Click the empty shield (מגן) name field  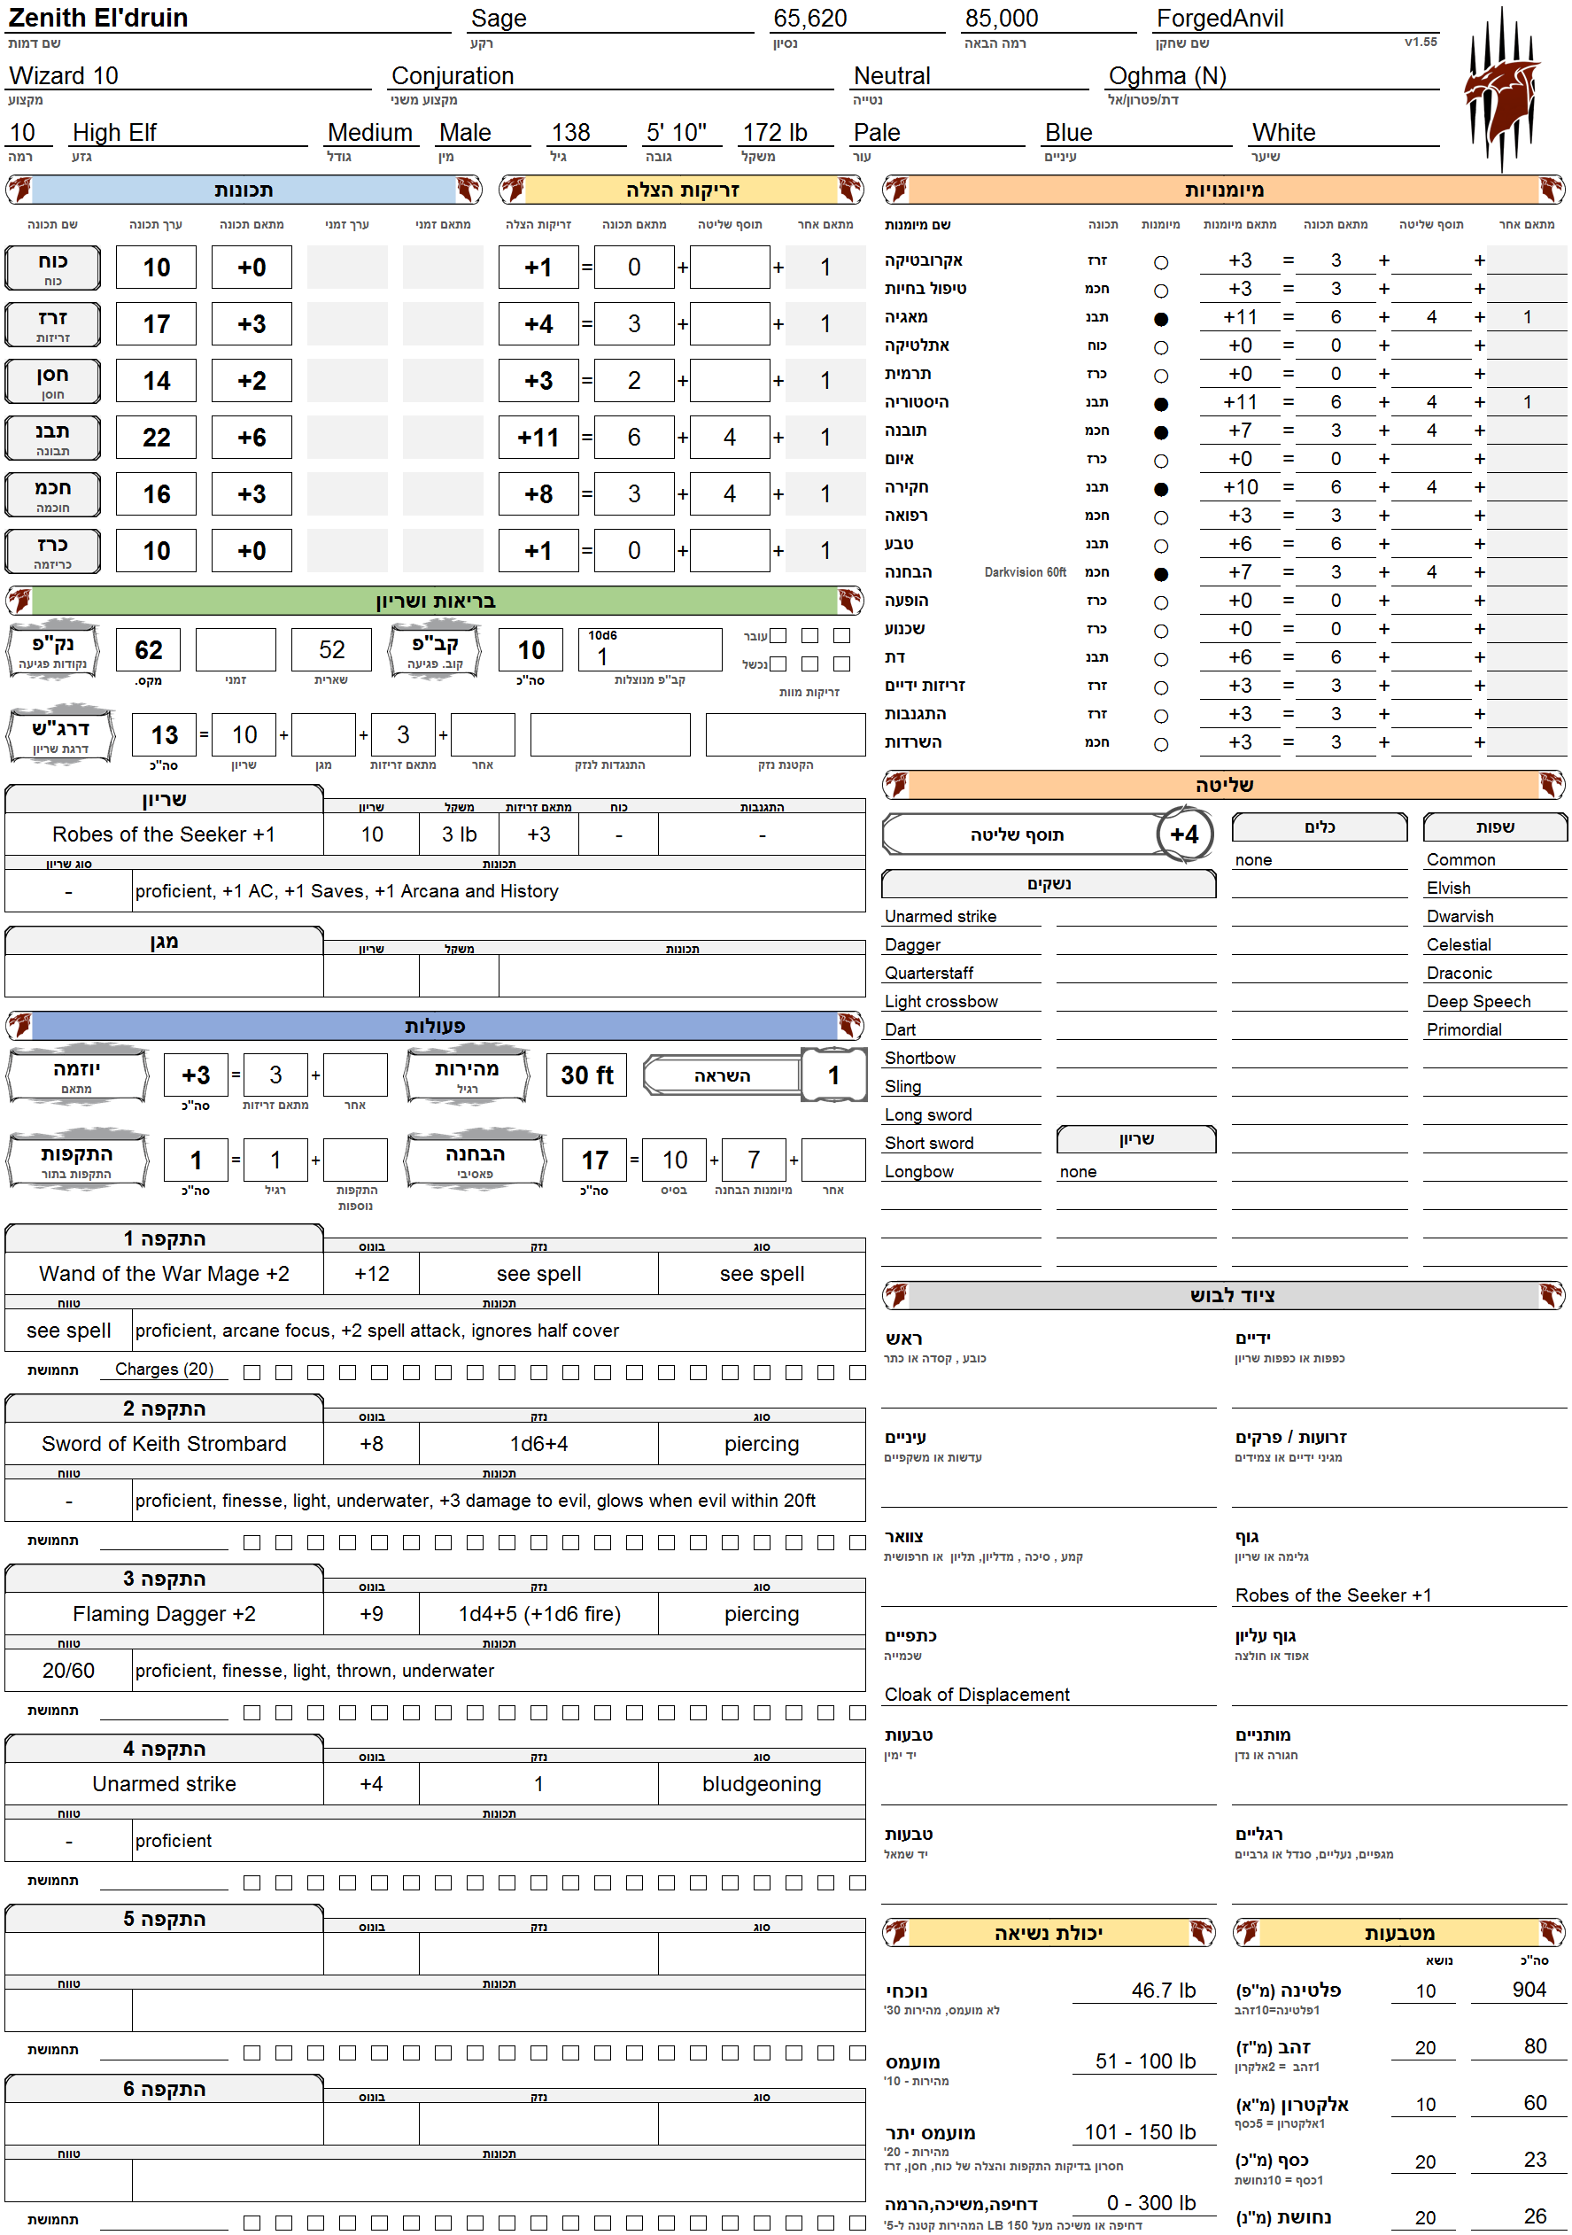[x=164, y=975]
